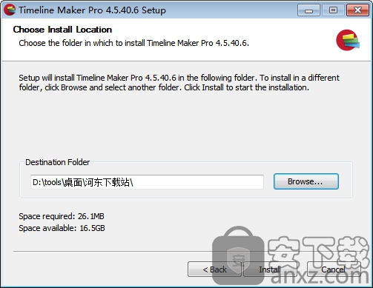Click the 'tools' segment of the path
373x288 pixels.
click(53, 182)
